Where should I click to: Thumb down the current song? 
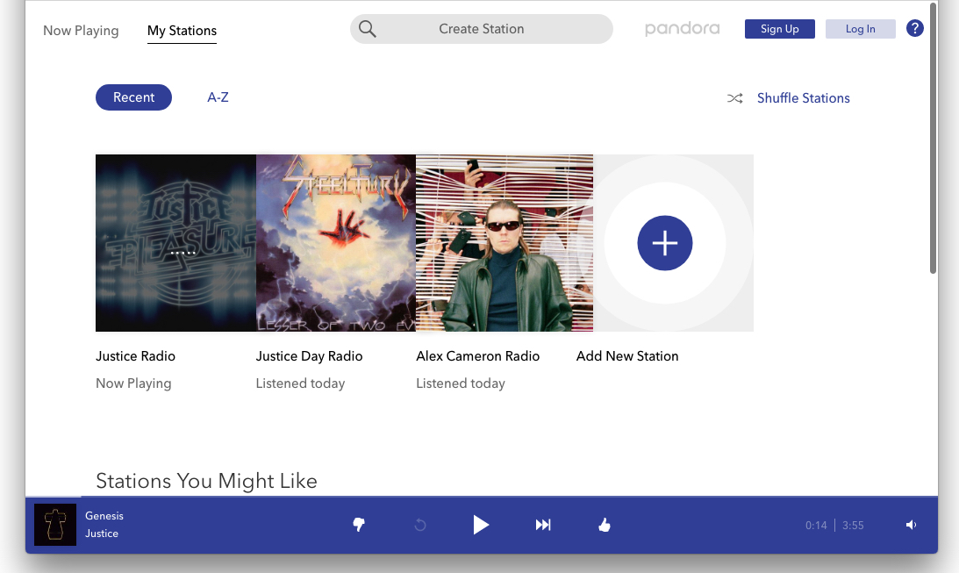(x=359, y=525)
